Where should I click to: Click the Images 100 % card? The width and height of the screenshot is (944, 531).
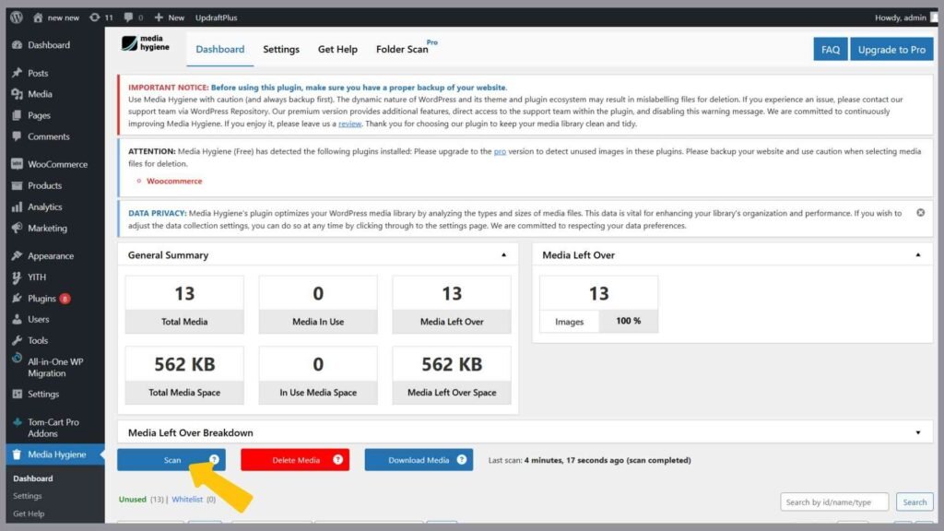tap(598, 304)
